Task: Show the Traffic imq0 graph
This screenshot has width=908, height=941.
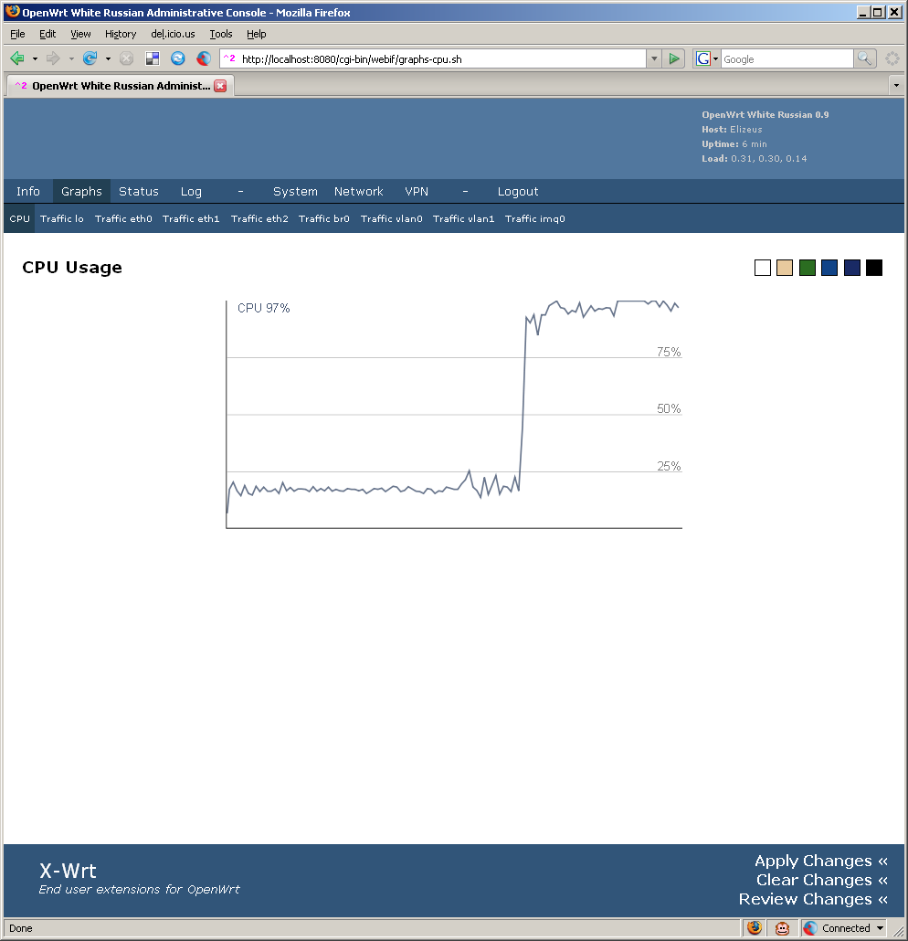Action: click(534, 219)
